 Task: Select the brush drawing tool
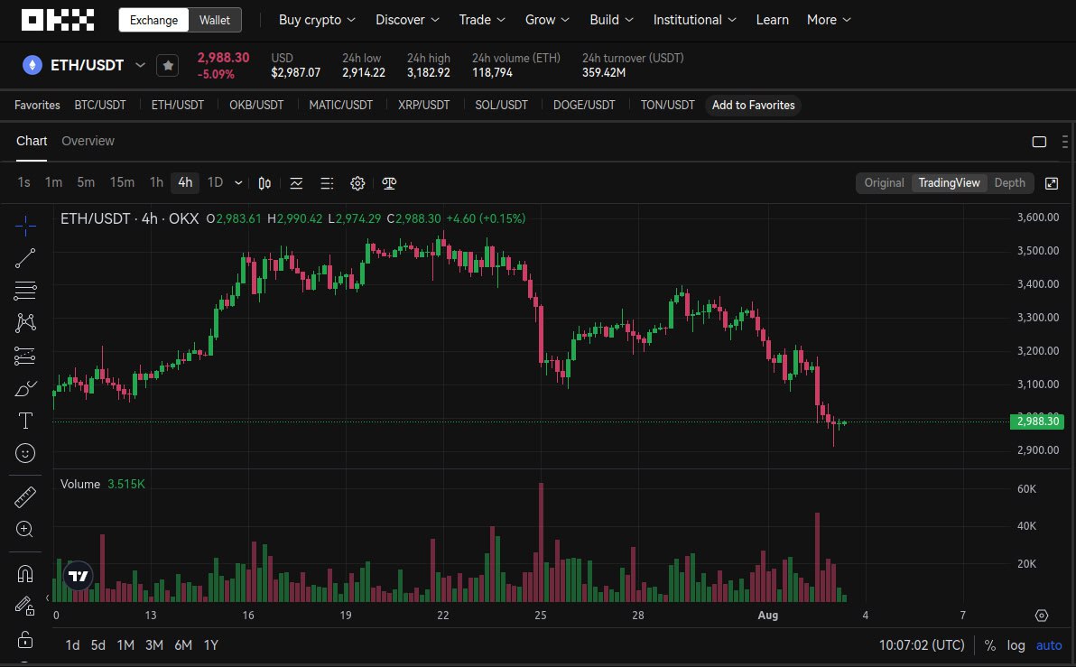click(25, 388)
